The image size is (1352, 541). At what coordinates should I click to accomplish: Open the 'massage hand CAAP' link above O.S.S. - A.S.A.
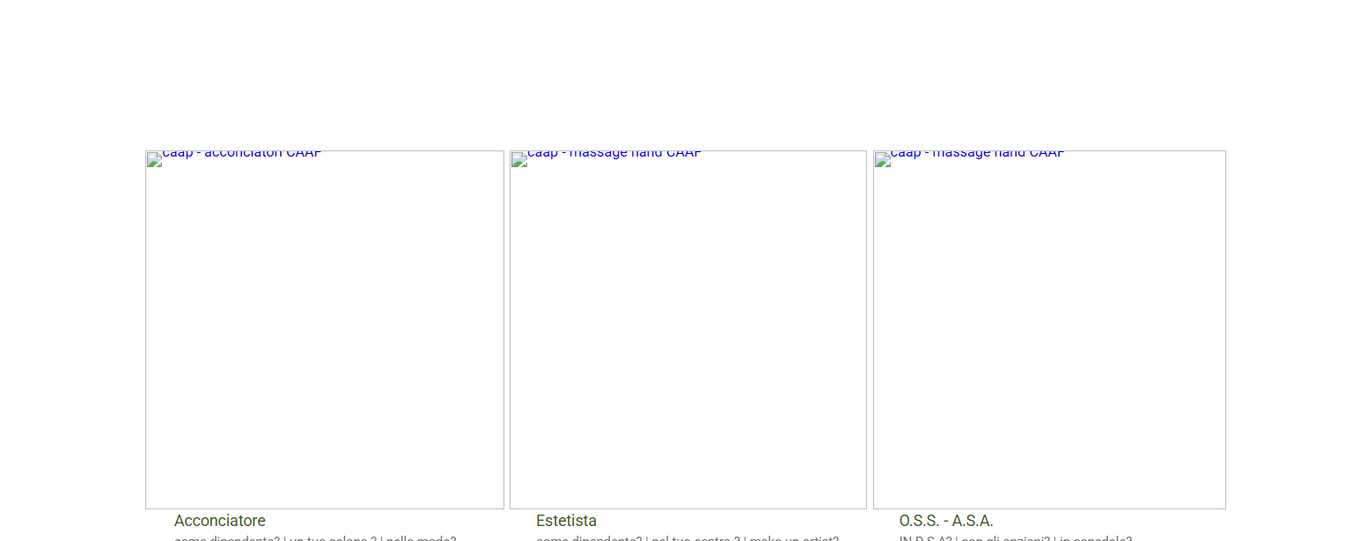[x=977, y=154]
